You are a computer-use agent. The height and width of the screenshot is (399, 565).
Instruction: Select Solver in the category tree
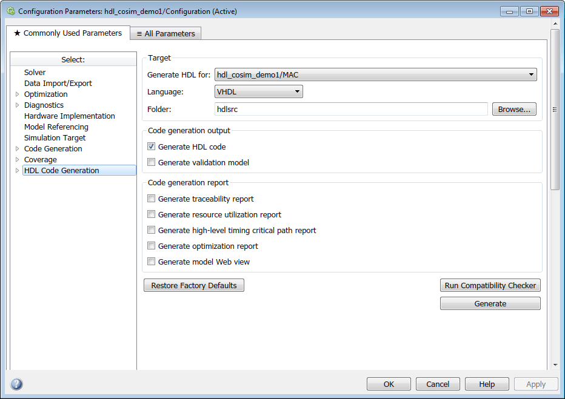point(35,73)
